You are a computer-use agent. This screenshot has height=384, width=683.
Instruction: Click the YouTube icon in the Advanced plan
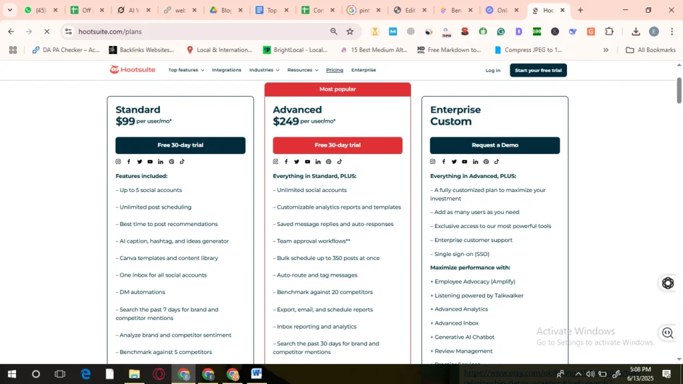click(307, 161)
